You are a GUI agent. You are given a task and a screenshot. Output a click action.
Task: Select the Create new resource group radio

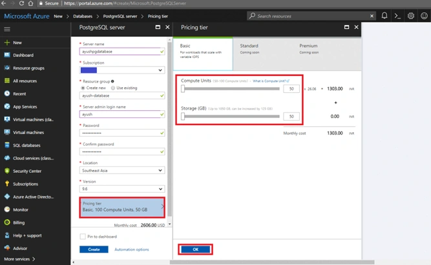tap(83, 88)
